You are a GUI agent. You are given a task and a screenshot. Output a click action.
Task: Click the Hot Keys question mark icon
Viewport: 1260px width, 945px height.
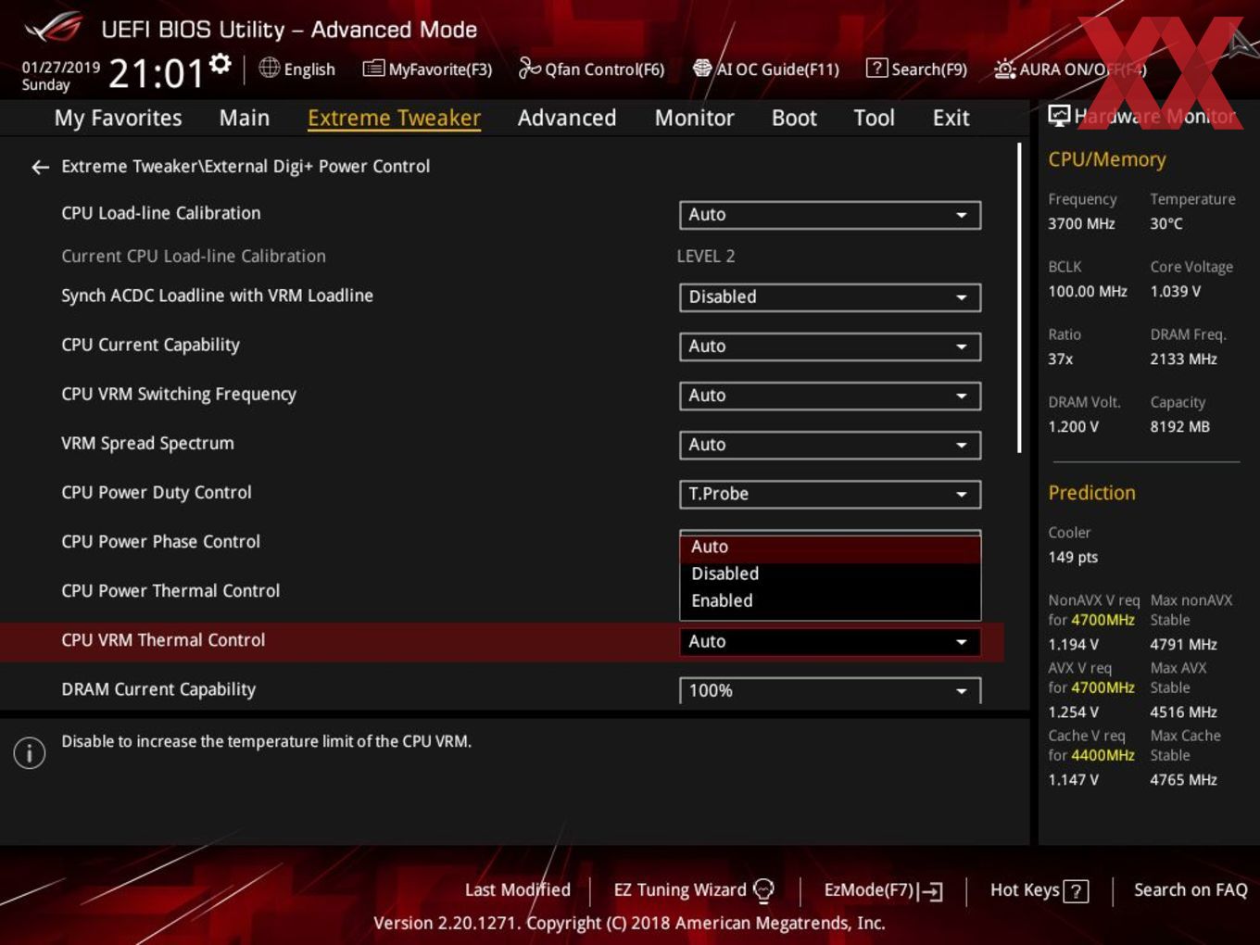coord(1076,891)
